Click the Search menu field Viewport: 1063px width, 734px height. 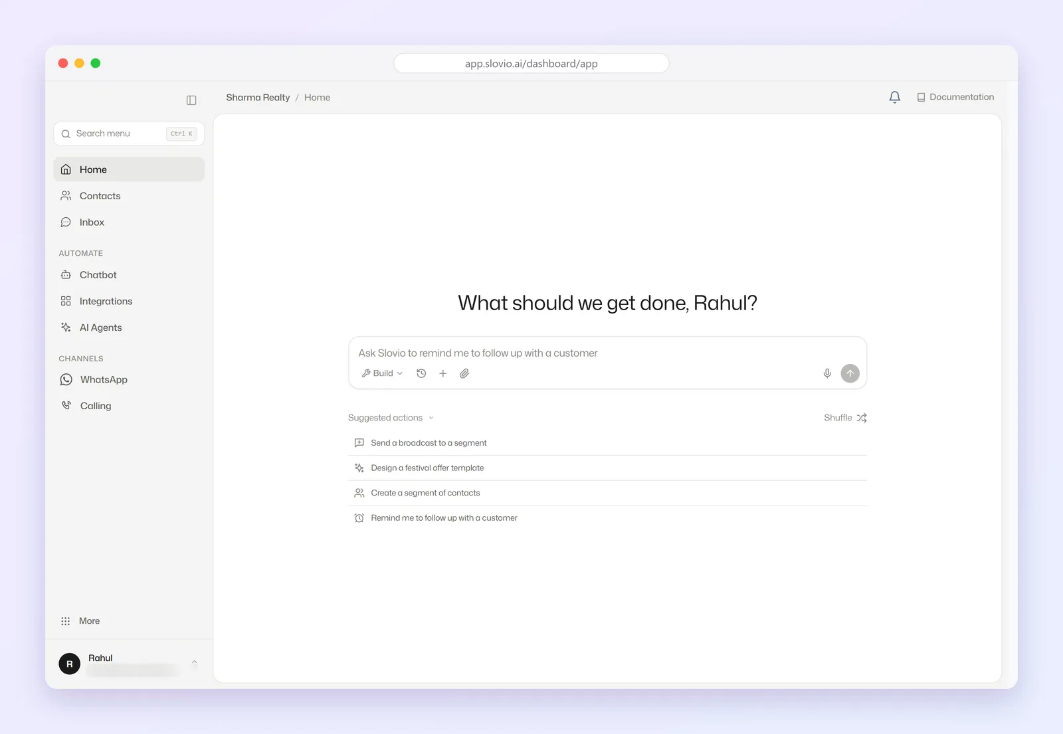129,134
